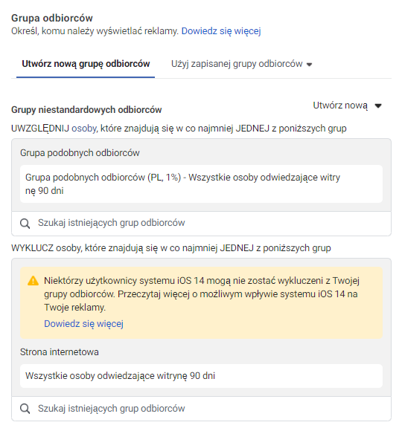Select the Grupa podobnych odbiorców (PL, 1%) entry
Viewport: 402px width, 428px height.
coord(201,184)
